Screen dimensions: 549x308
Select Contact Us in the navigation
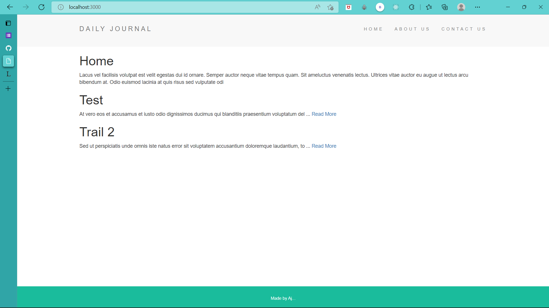464,29
